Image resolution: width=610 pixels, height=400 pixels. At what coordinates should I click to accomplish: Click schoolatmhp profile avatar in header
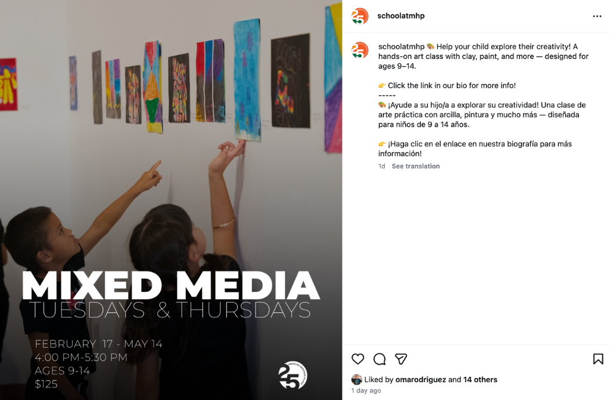(x=359, y=16)
